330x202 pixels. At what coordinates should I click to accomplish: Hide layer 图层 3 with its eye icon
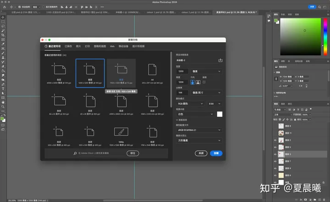[275, 154]
